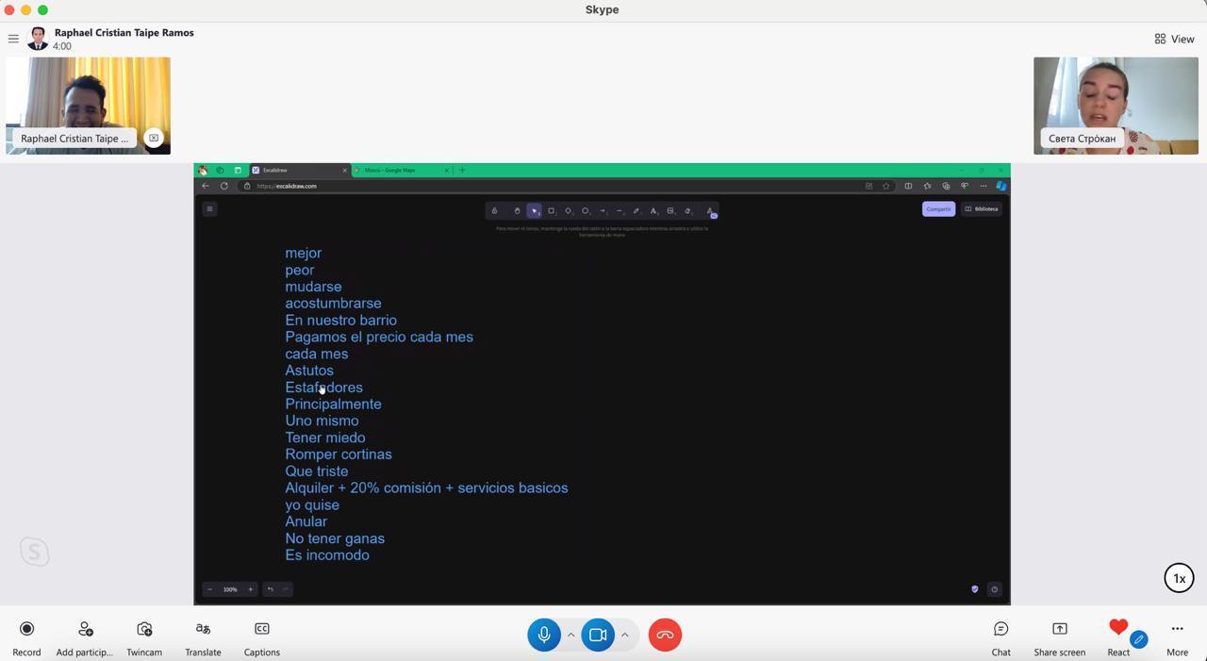1207x661 pixels.
Task: Redo the Excalidraw action
Action: pos(285,589)
